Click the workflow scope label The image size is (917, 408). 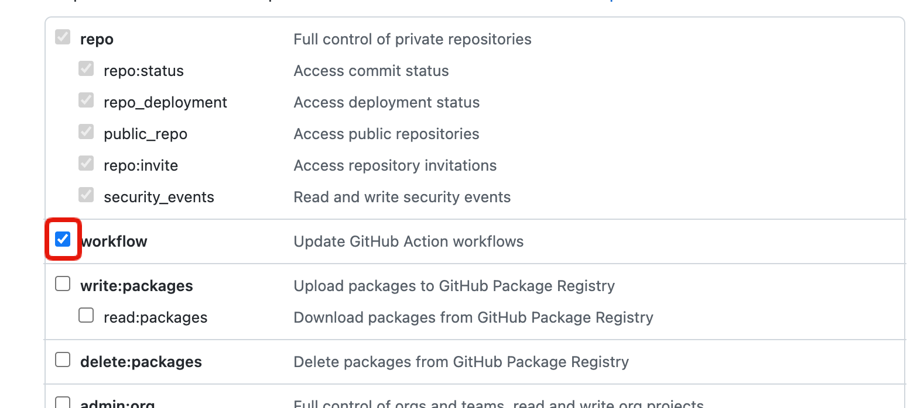[114, 241]
